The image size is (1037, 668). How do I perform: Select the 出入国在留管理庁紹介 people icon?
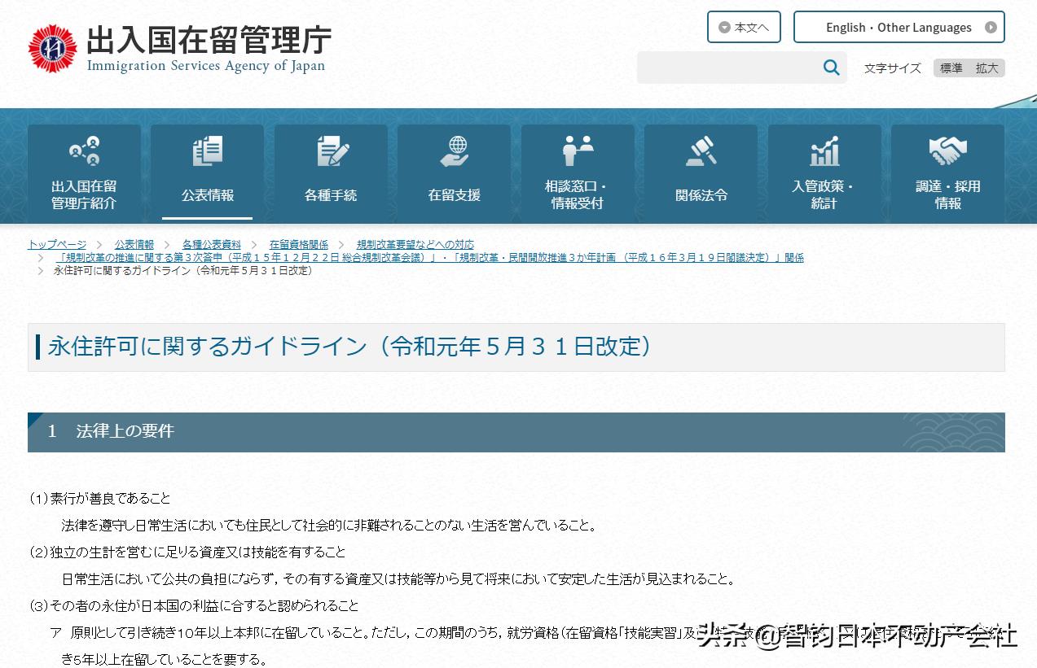point(84,151)
